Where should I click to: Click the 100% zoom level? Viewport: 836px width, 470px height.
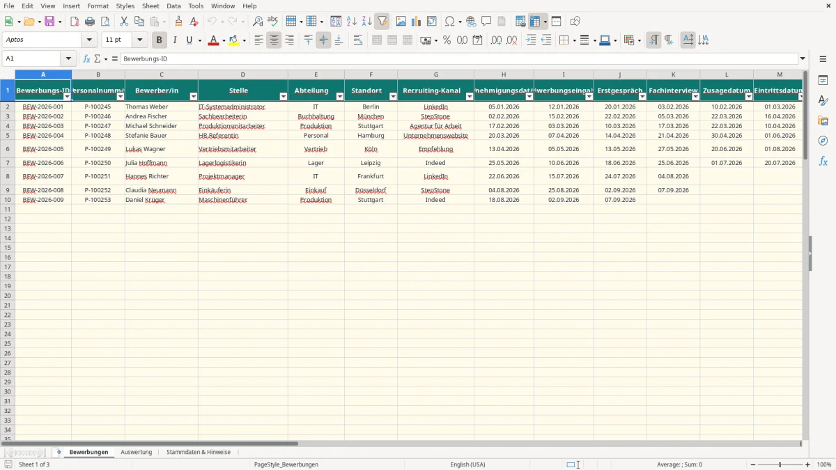(824, 464)
